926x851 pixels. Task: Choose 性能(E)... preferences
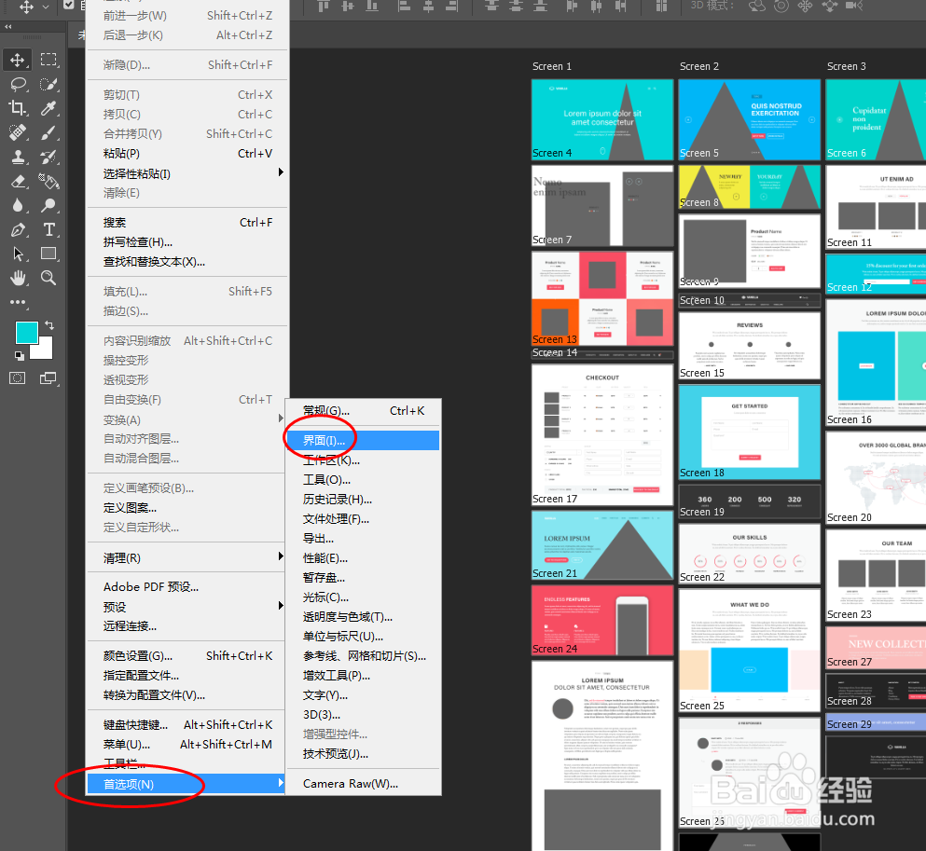pyautogui.click(x=363, y=557)
